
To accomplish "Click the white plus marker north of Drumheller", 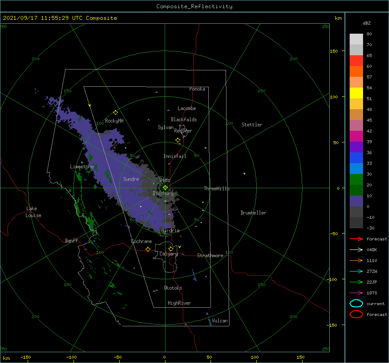I will [244, 174].
